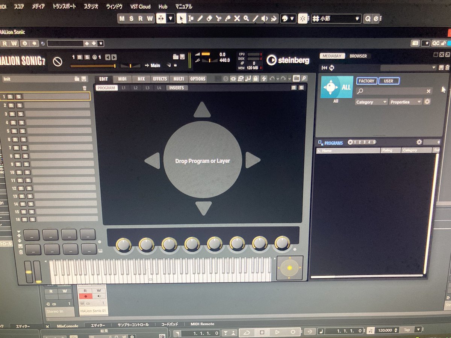Switch to the EFFECTS tab
The width and height of the screenshot is (451, 338).
click(x=160, y=79)
